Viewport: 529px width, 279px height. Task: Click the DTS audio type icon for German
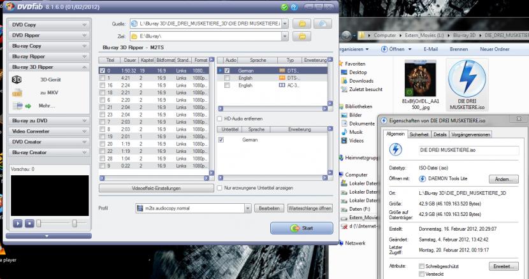pyautogui.click(x=282, y=71)
